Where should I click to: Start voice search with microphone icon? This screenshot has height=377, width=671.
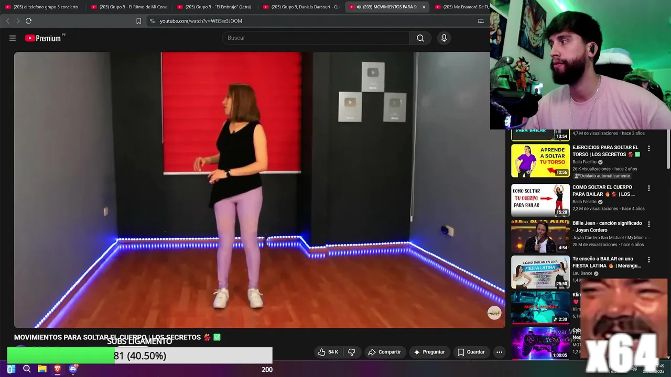[444, 38]
